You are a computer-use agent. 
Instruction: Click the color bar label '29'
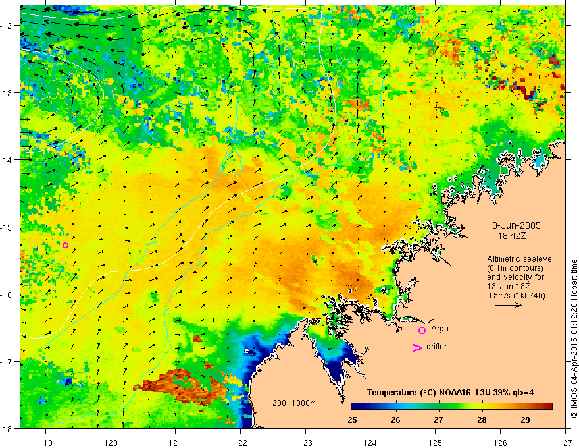pyautogui.click(x=525, y=420)
